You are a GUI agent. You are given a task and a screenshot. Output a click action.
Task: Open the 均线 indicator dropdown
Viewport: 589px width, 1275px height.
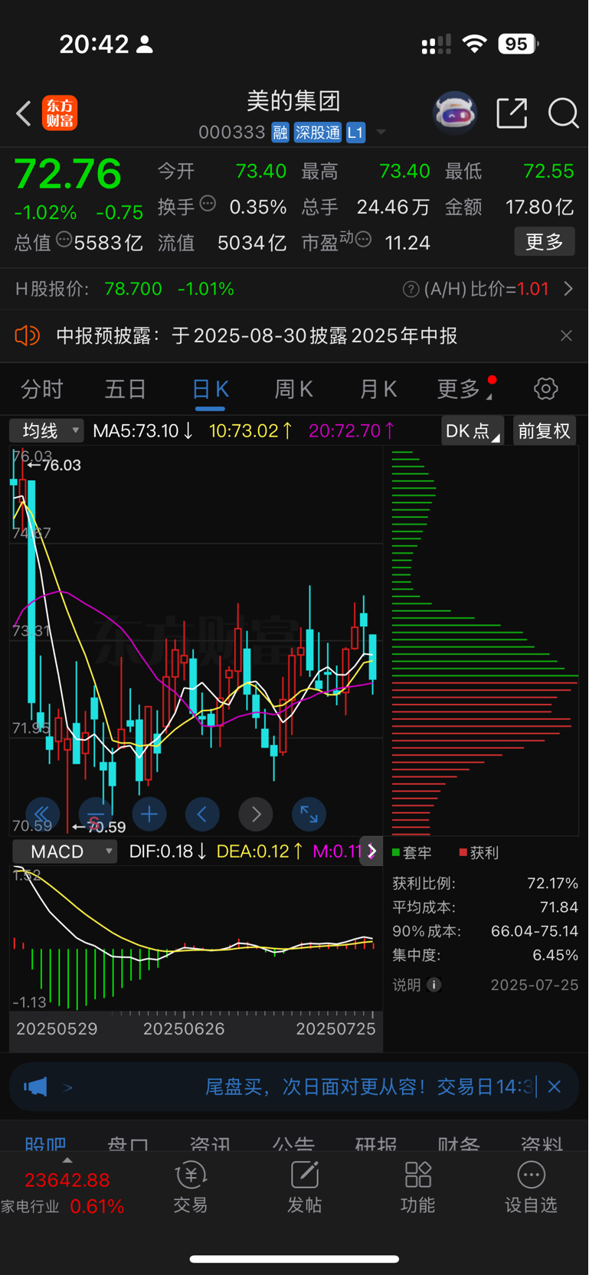[46, 430]
